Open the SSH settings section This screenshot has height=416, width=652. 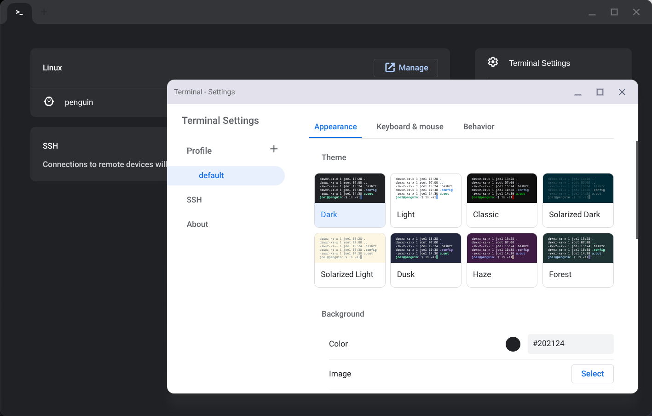(194, 200)
